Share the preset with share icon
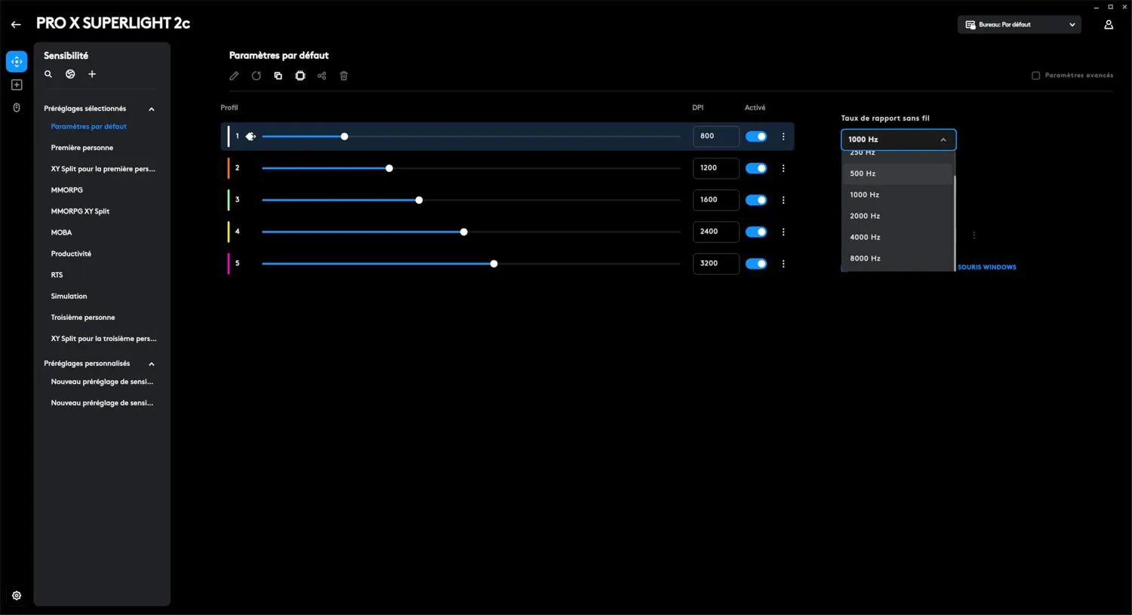Image resolution: width=1132 pixels, height=615 pixels. coord(322,75)
